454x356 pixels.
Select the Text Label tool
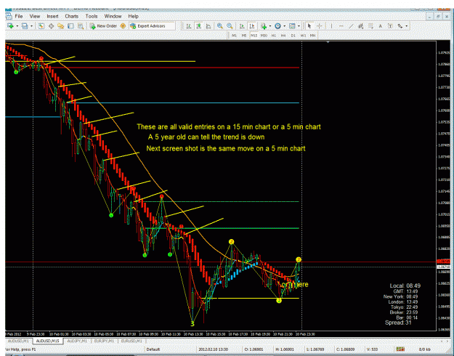(390, 26)
